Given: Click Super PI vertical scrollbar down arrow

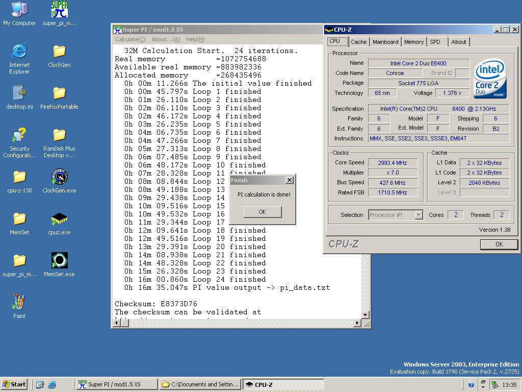Looking at the screenshot, I should coord(365,314).
